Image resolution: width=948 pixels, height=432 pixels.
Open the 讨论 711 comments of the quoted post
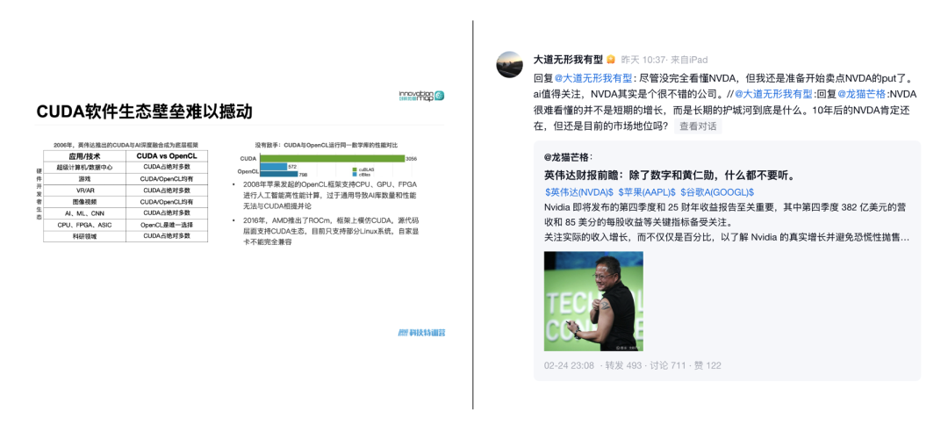coord(668,365)
